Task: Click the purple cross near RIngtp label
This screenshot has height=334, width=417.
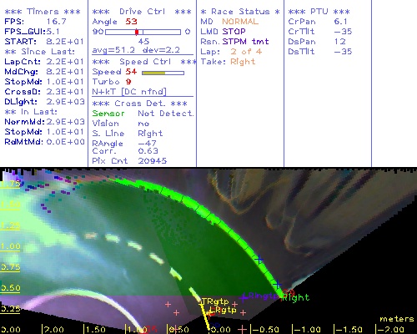Action: [244, 298]
